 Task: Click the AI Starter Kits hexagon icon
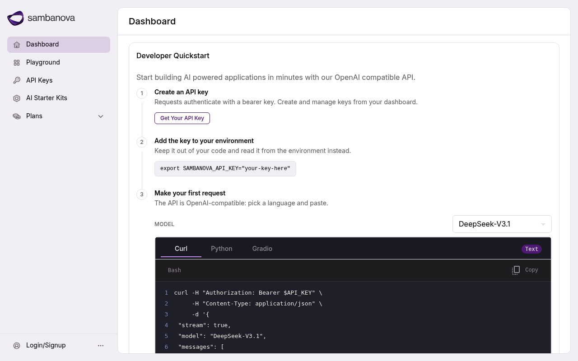tap(17, 98)
